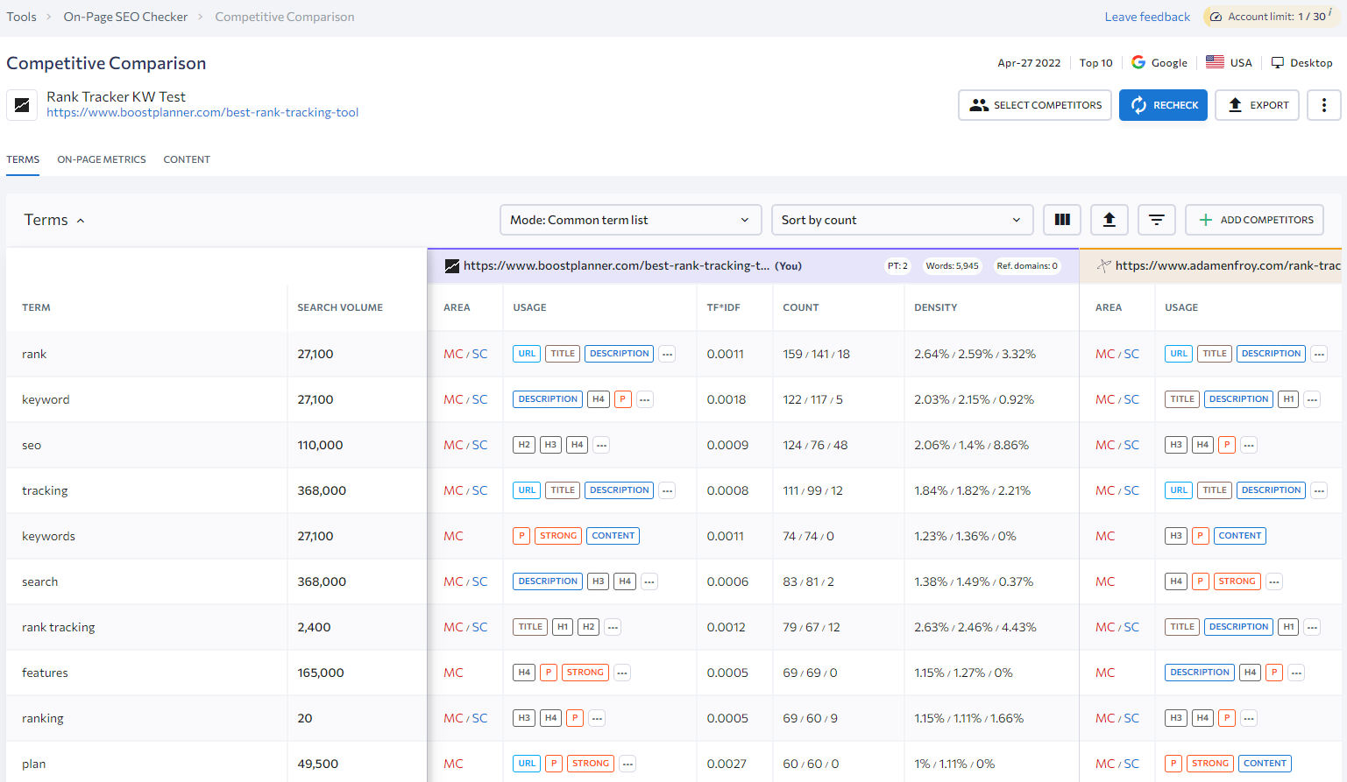Switch to the Terms tab

coord(23,159)
